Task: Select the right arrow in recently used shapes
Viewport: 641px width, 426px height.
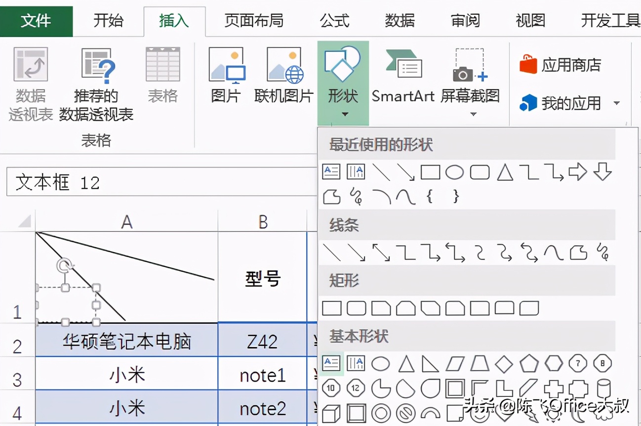Action: pyautogui.click(x=578, y=171)
